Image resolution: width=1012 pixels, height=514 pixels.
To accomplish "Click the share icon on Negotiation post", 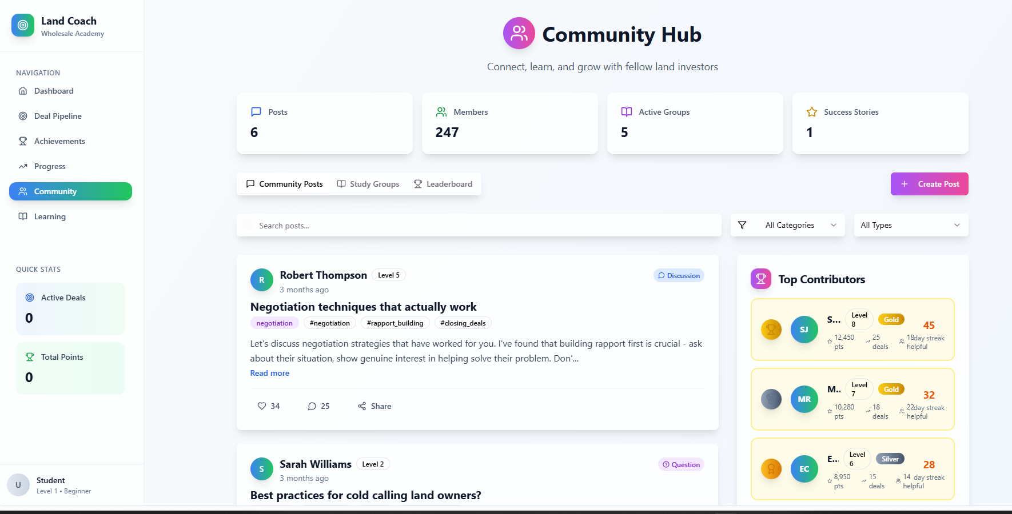I will [362, 406].
